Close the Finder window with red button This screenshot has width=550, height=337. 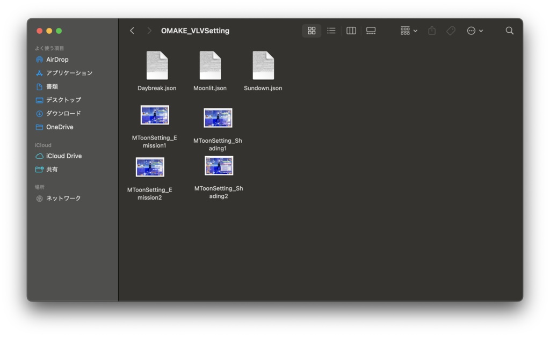pyautogui.click(x=39, y=31)
